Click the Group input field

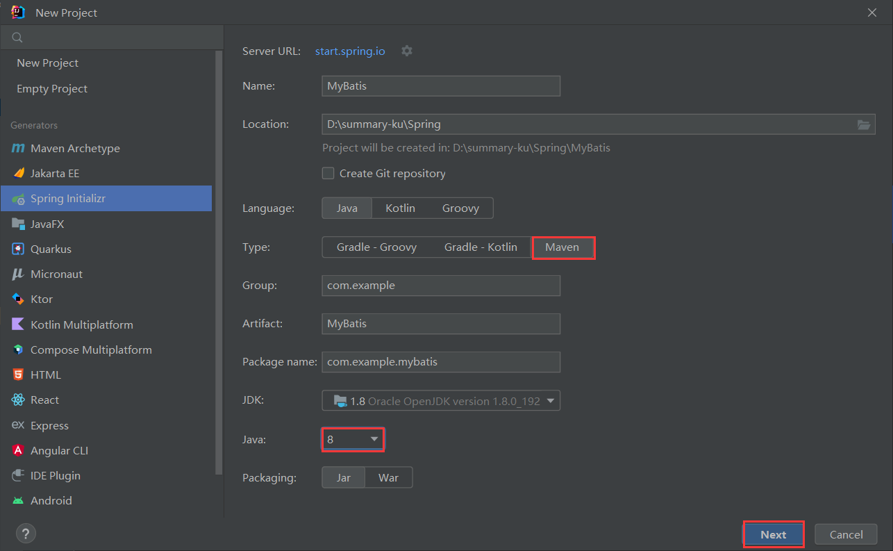click(x=441, y=286)
